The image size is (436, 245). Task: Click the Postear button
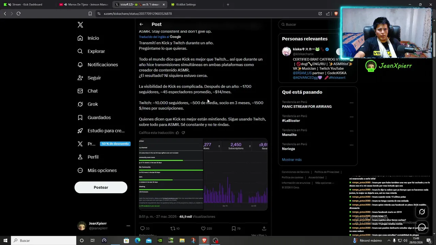[101, 187]
